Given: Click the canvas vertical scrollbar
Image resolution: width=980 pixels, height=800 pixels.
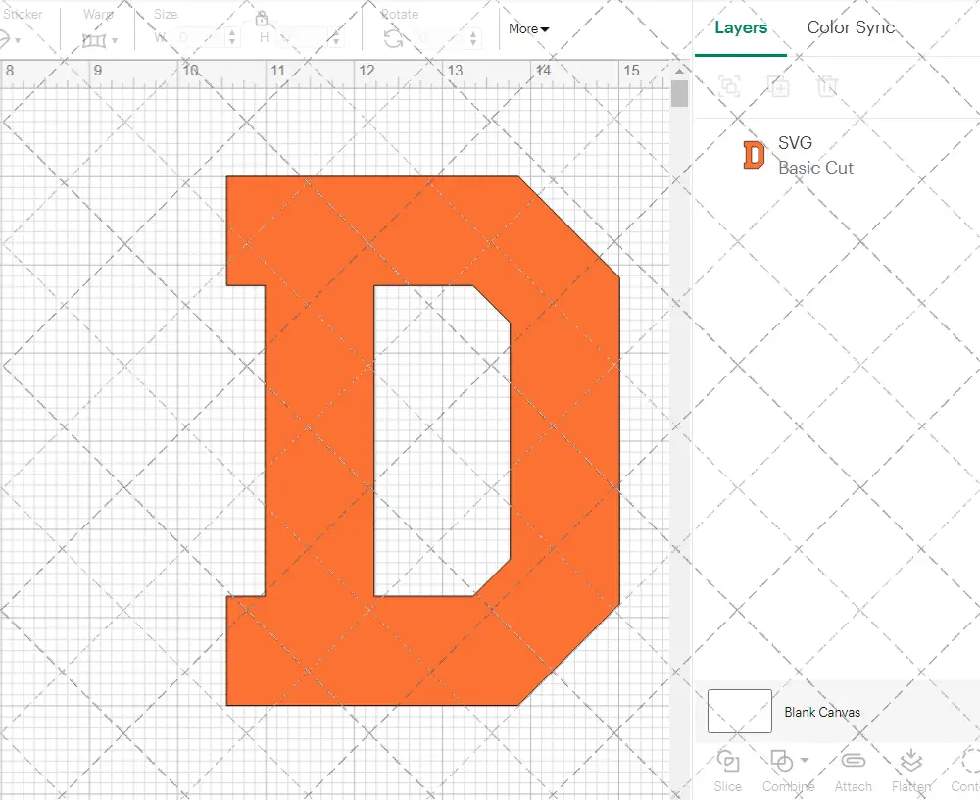Looking at the screenshot, I should (x=679, y=94).
